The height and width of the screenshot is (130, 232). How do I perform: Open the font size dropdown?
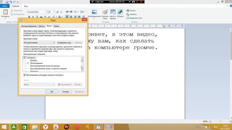point(54,12)
